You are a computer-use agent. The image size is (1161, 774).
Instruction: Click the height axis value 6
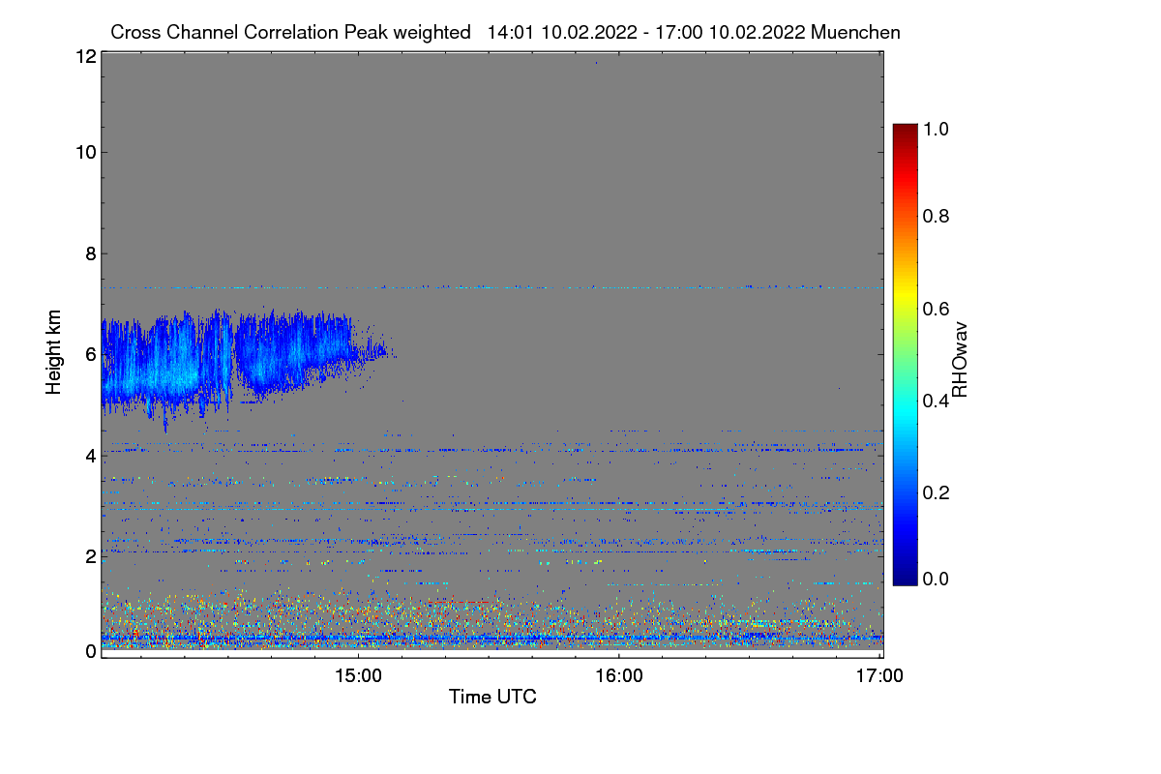(90, 354)
